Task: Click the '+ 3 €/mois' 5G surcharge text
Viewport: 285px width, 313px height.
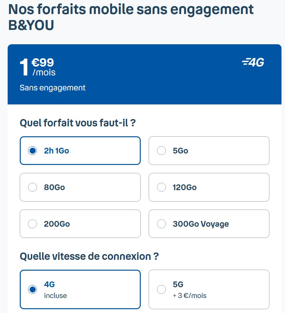Action: click(x=189, y=296)
